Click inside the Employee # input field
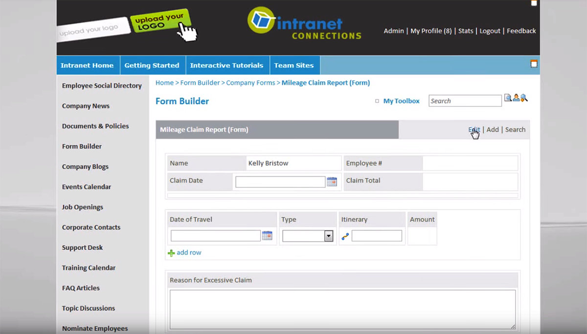This screenshot has height=334, width=587. (x=470, y=163)
